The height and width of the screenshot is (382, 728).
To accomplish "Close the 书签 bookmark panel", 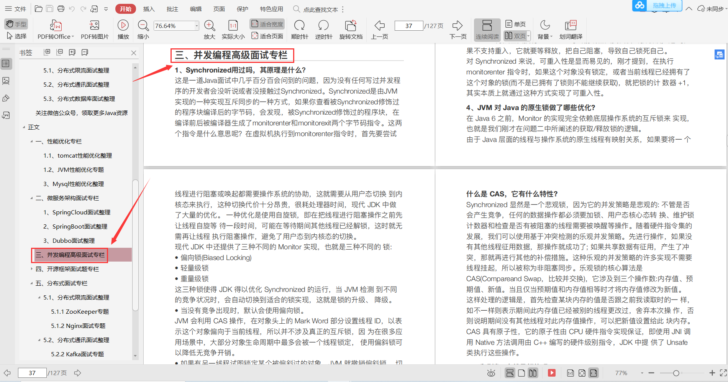I will 134,53.
